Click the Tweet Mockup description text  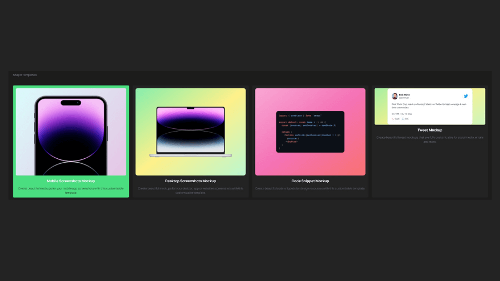pyautogui.click(x=429, y=139)
